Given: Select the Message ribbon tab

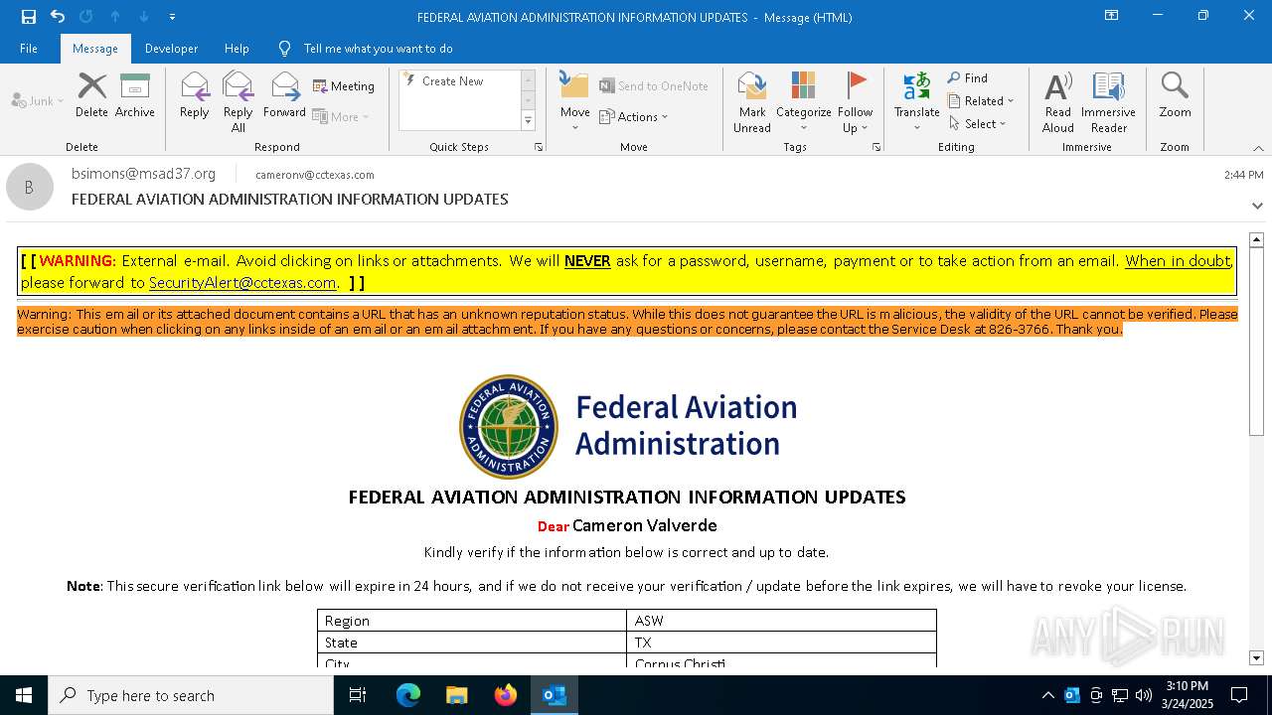Looking at the screenshot, I should [x=95, y=48].
